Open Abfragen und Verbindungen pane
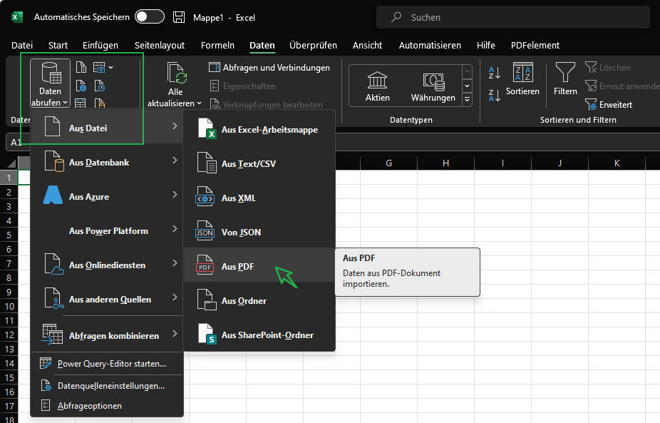The height and width of the screenshot is (423, 660). point(269,68)
